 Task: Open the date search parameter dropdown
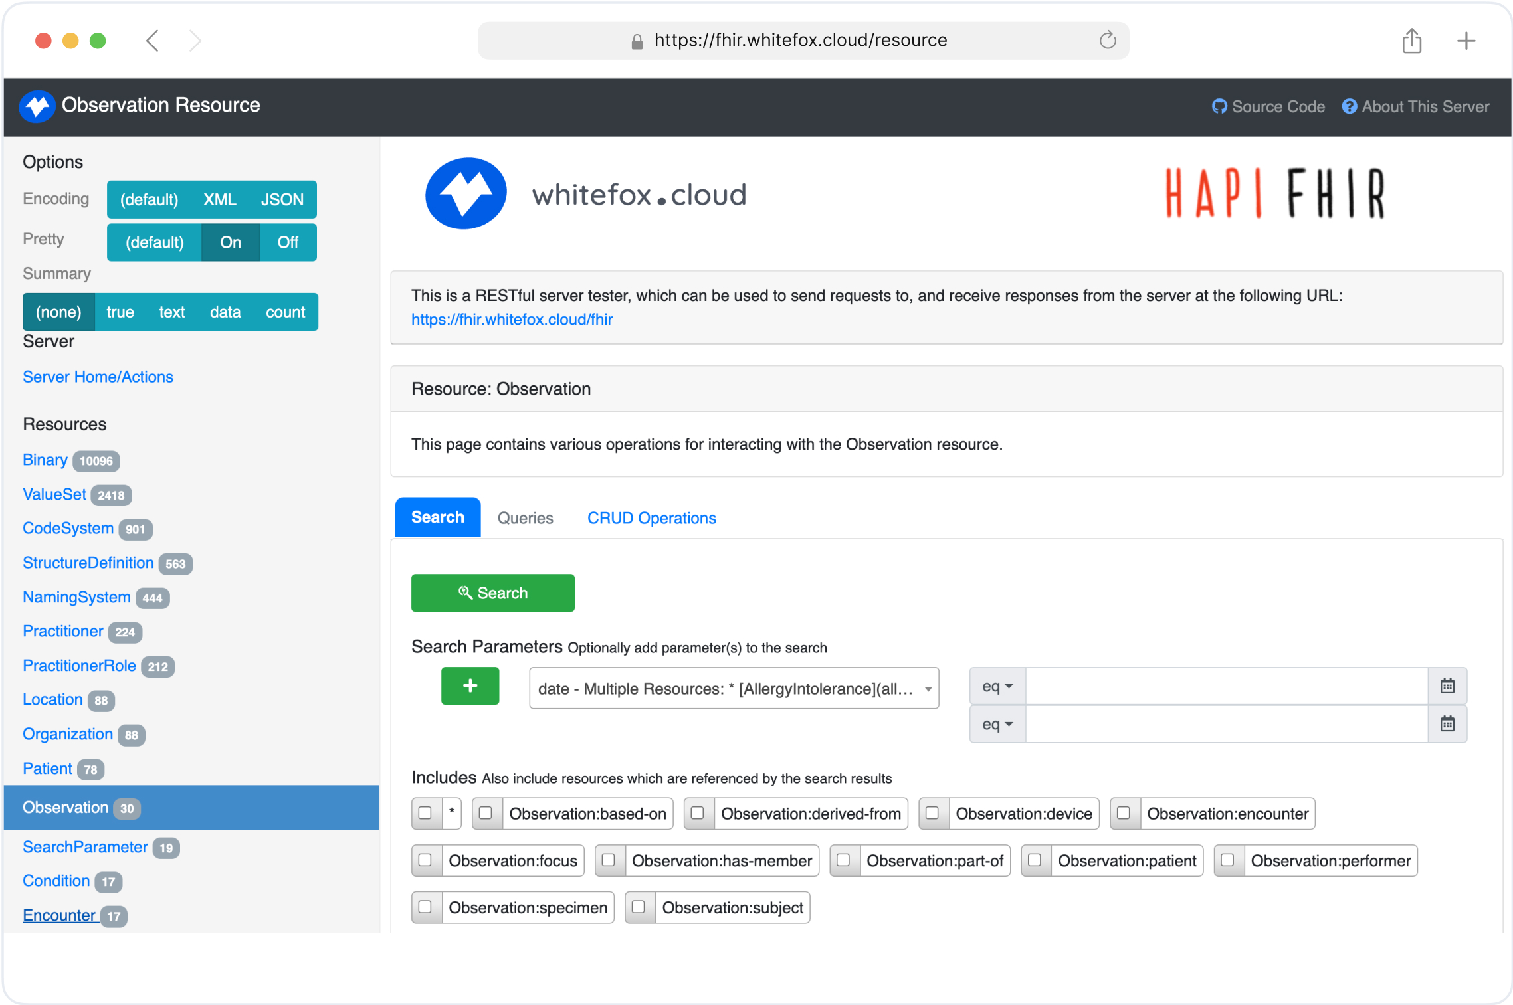[x=734, y=688]
